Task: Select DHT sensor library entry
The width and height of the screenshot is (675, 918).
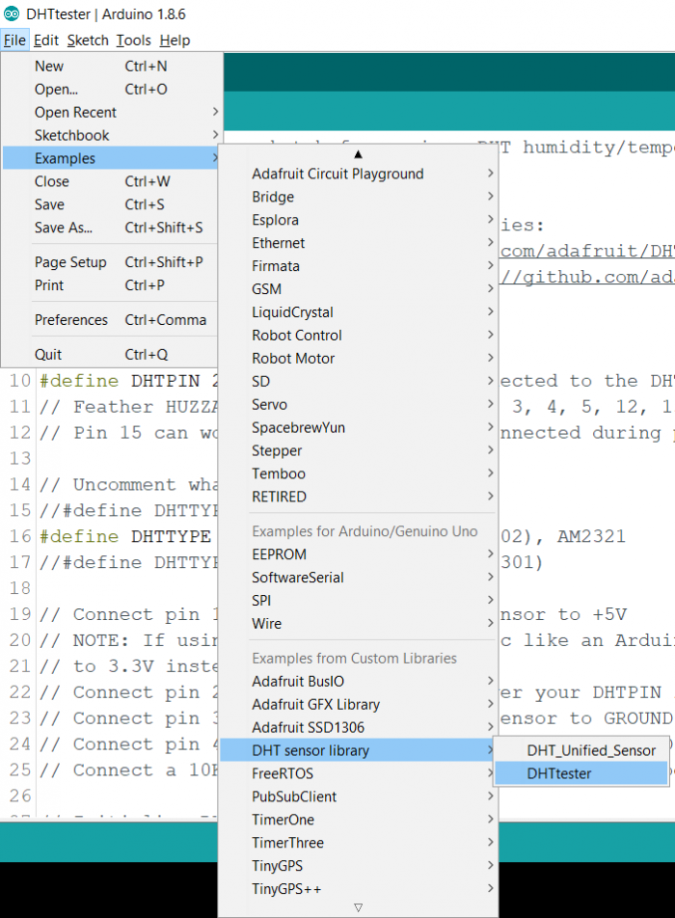Action: pos(359,750)
